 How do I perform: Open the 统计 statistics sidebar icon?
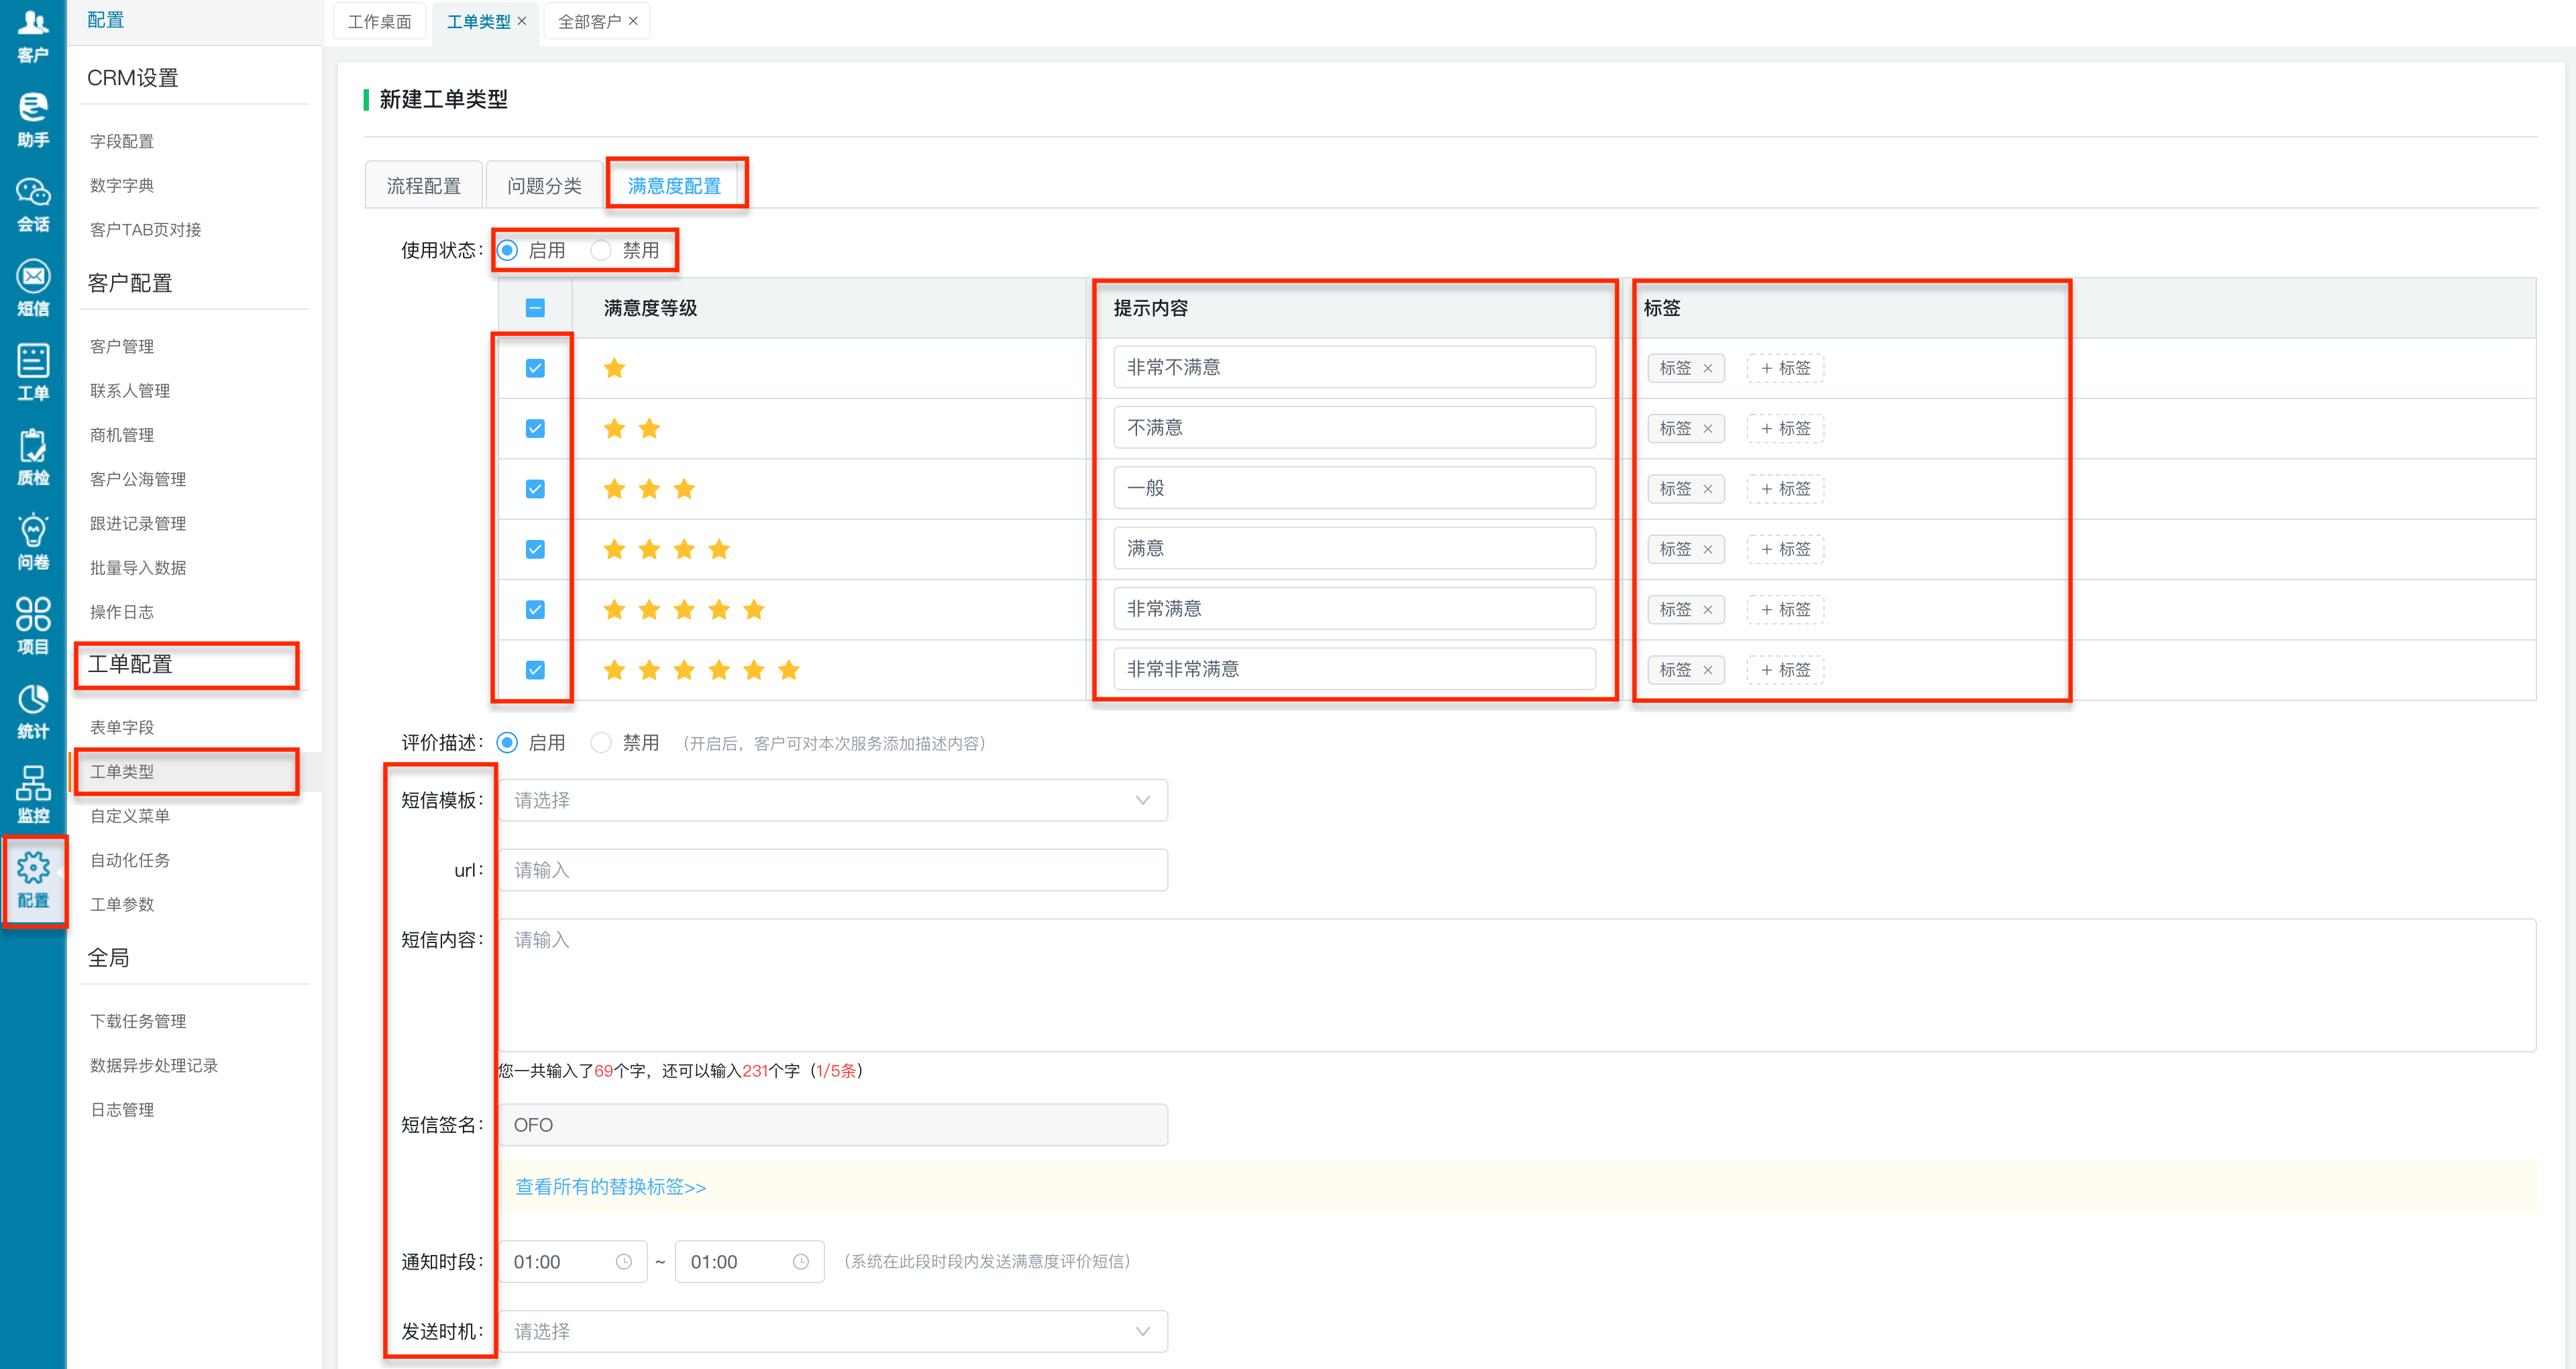click(33, 710)
